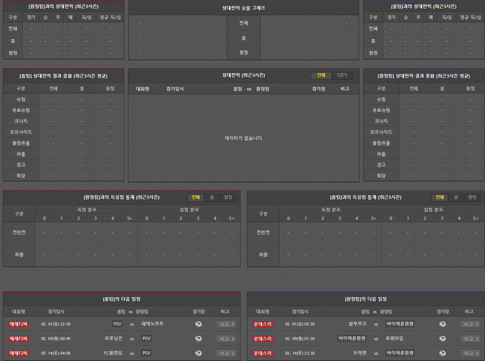
Task: Toggle 홈 filter in left 득실점 통계 panel
Action: click(x=212, y=197)
